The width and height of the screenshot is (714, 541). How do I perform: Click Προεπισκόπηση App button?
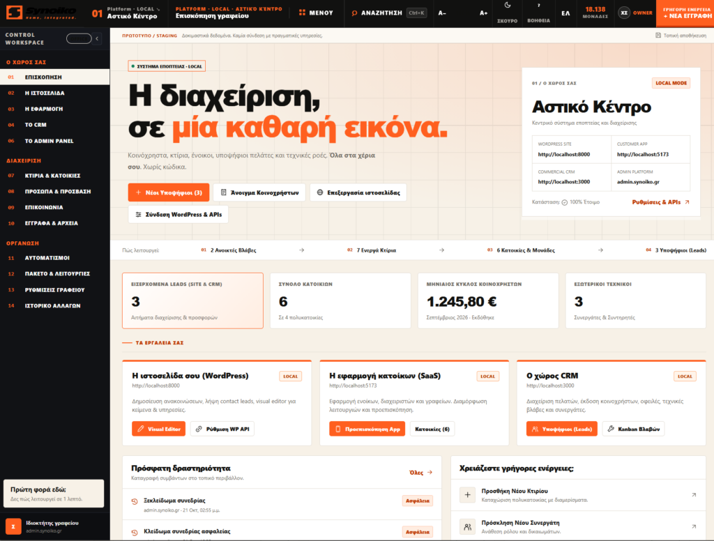pos(367,429)
